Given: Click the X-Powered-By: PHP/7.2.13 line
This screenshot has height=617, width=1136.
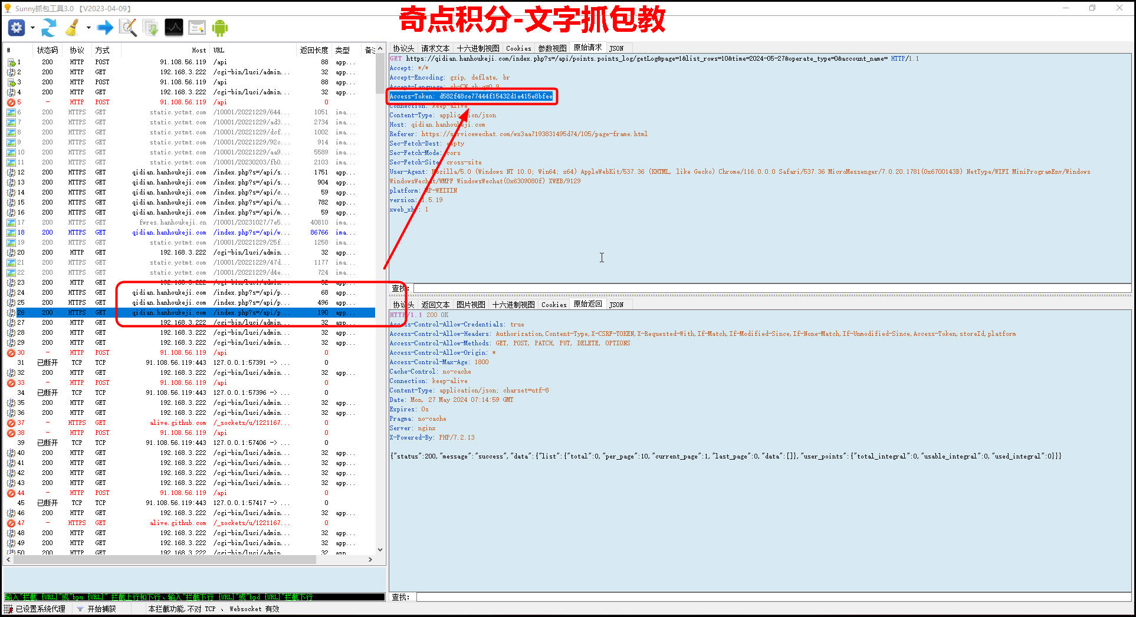Looking at the screenshot, I should point(432,438).
